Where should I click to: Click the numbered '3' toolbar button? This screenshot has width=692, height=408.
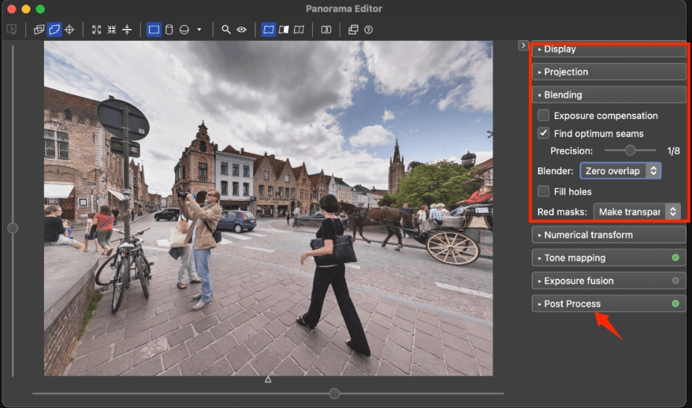(326, 30)
